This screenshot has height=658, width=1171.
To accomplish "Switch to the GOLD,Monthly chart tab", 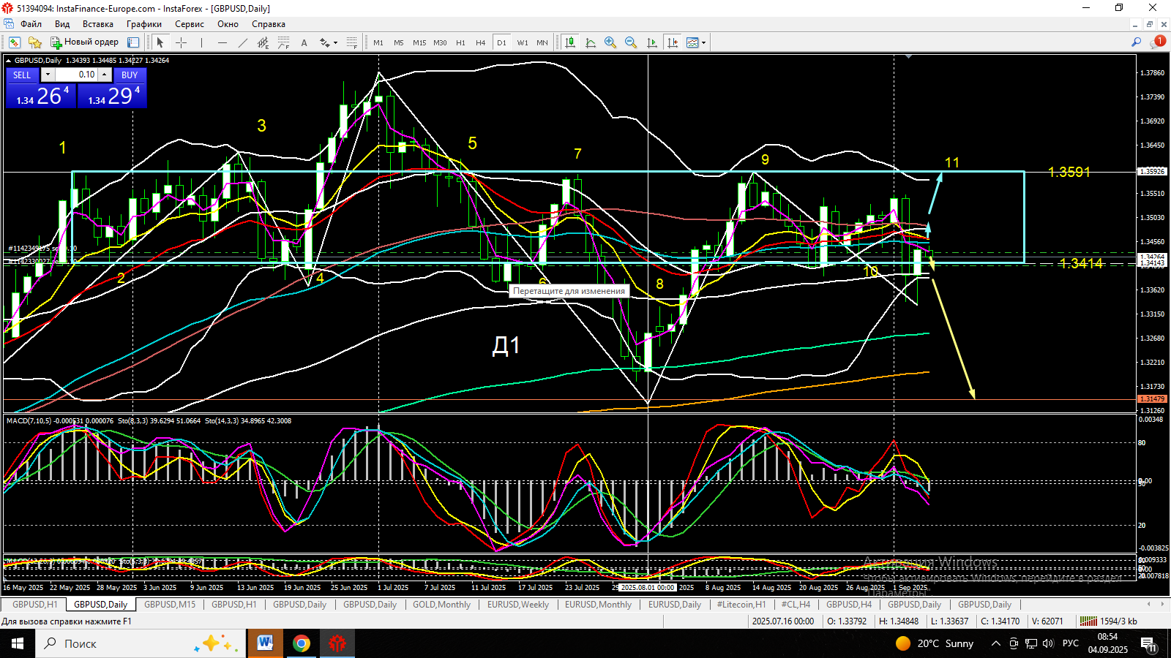I will (441, 605).
